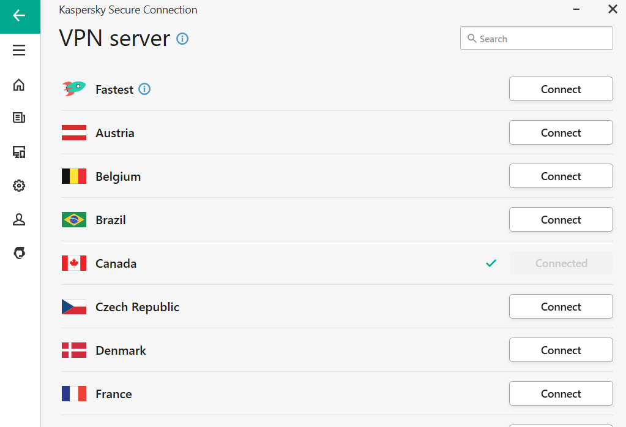626x427 pixels.
Task: Connect to the Austria server
Action: (561, 132)
